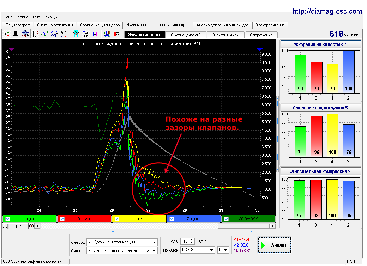Viewport: 367px width, 266px height.
Task: Click the 1.3.1 version status text
Action: 351,262
